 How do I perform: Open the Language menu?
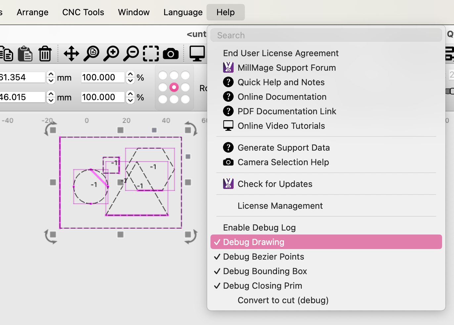click(183, 12)
